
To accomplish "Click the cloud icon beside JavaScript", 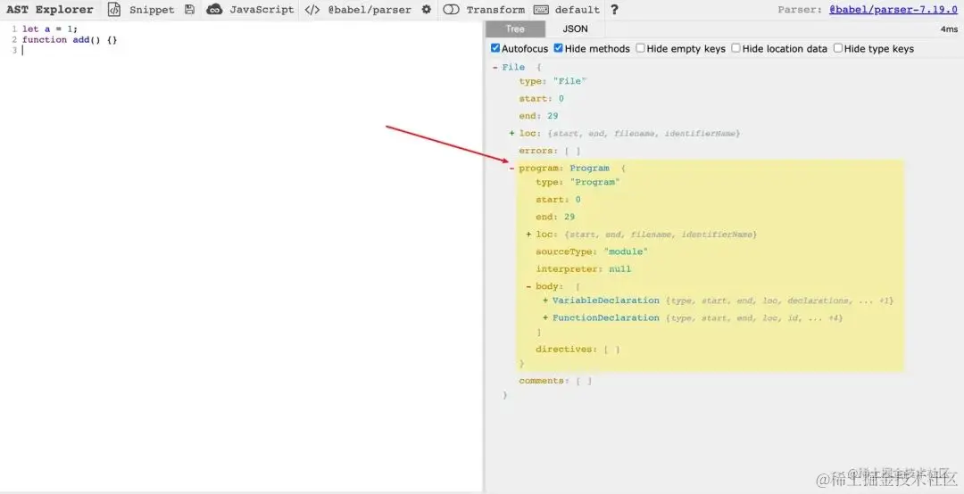I will 214,10.
